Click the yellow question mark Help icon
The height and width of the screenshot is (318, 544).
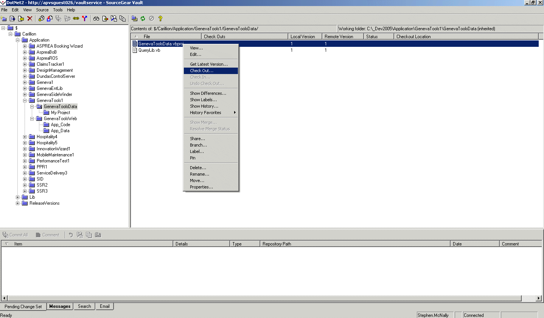pyautogui.click(x=160, y=19)
